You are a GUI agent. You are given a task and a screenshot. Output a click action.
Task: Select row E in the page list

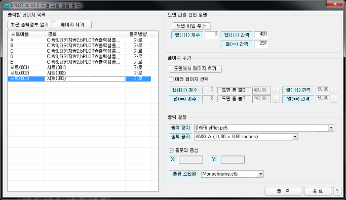(x=80, y=62)
